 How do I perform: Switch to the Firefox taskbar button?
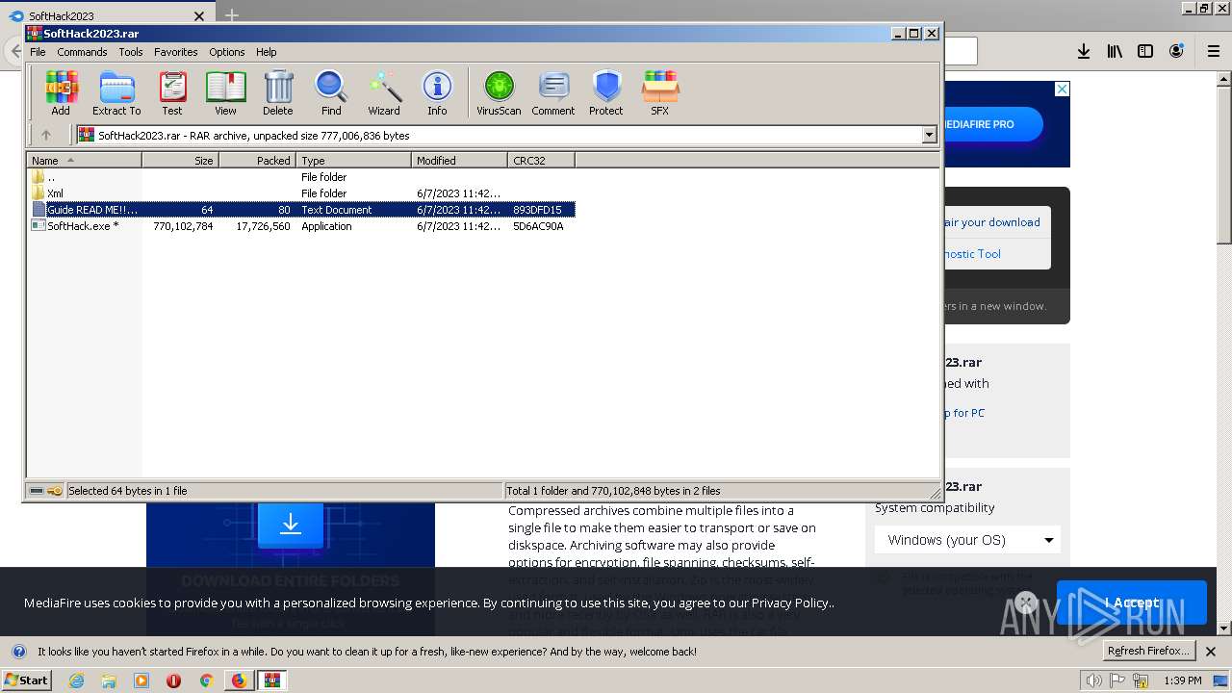pyautogui.click(x=239, y=680)
